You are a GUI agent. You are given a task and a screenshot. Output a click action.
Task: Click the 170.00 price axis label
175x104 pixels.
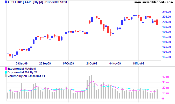click(166, 52)
